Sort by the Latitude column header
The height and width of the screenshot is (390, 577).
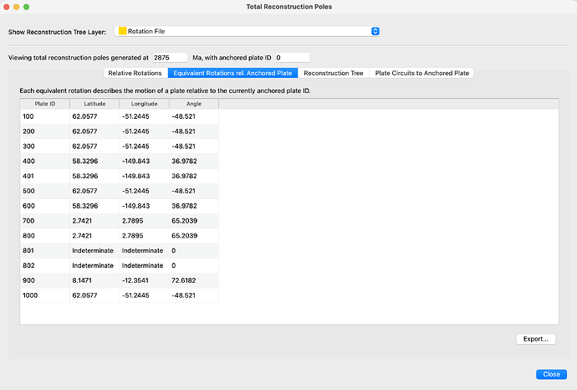point(94,104)
